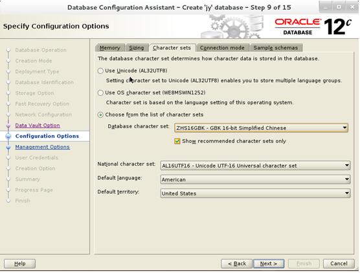Open the Database character set dropdown
The height and width of the screenshot is (273, 360).
[261, 128]
